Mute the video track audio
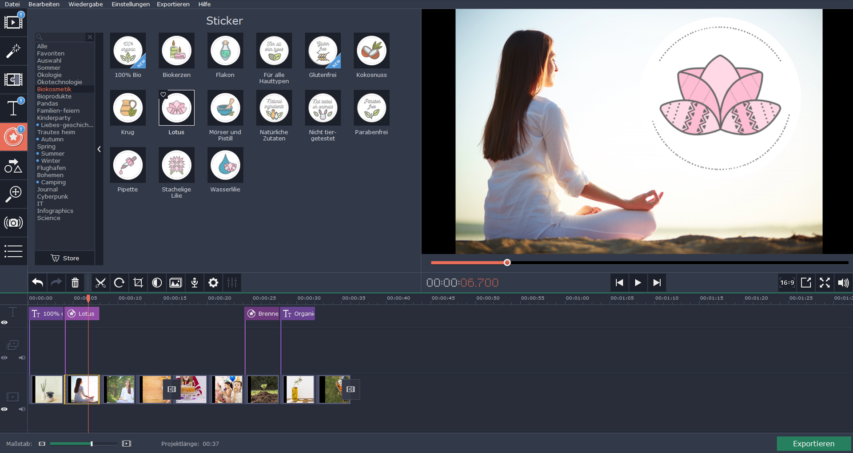Image resolution: width=853 pixels, height=453 pixels. click(21, 409)
